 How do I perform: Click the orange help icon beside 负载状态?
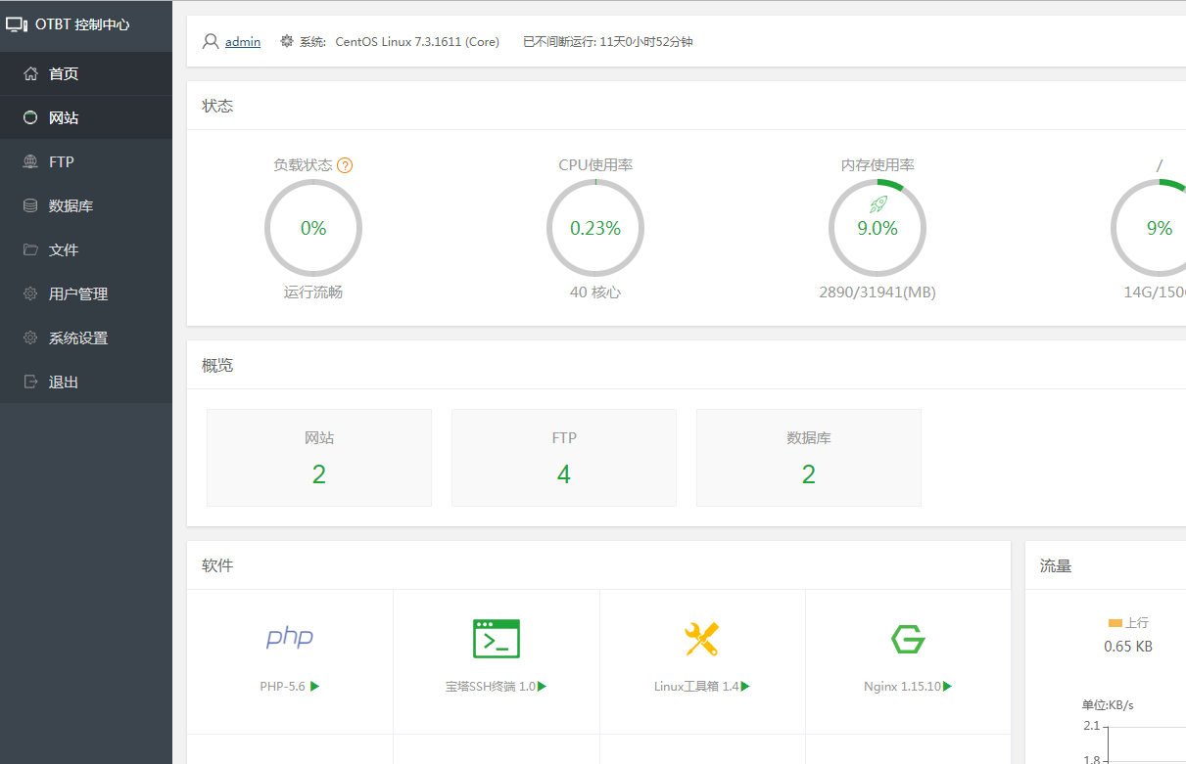click(345, 165)
